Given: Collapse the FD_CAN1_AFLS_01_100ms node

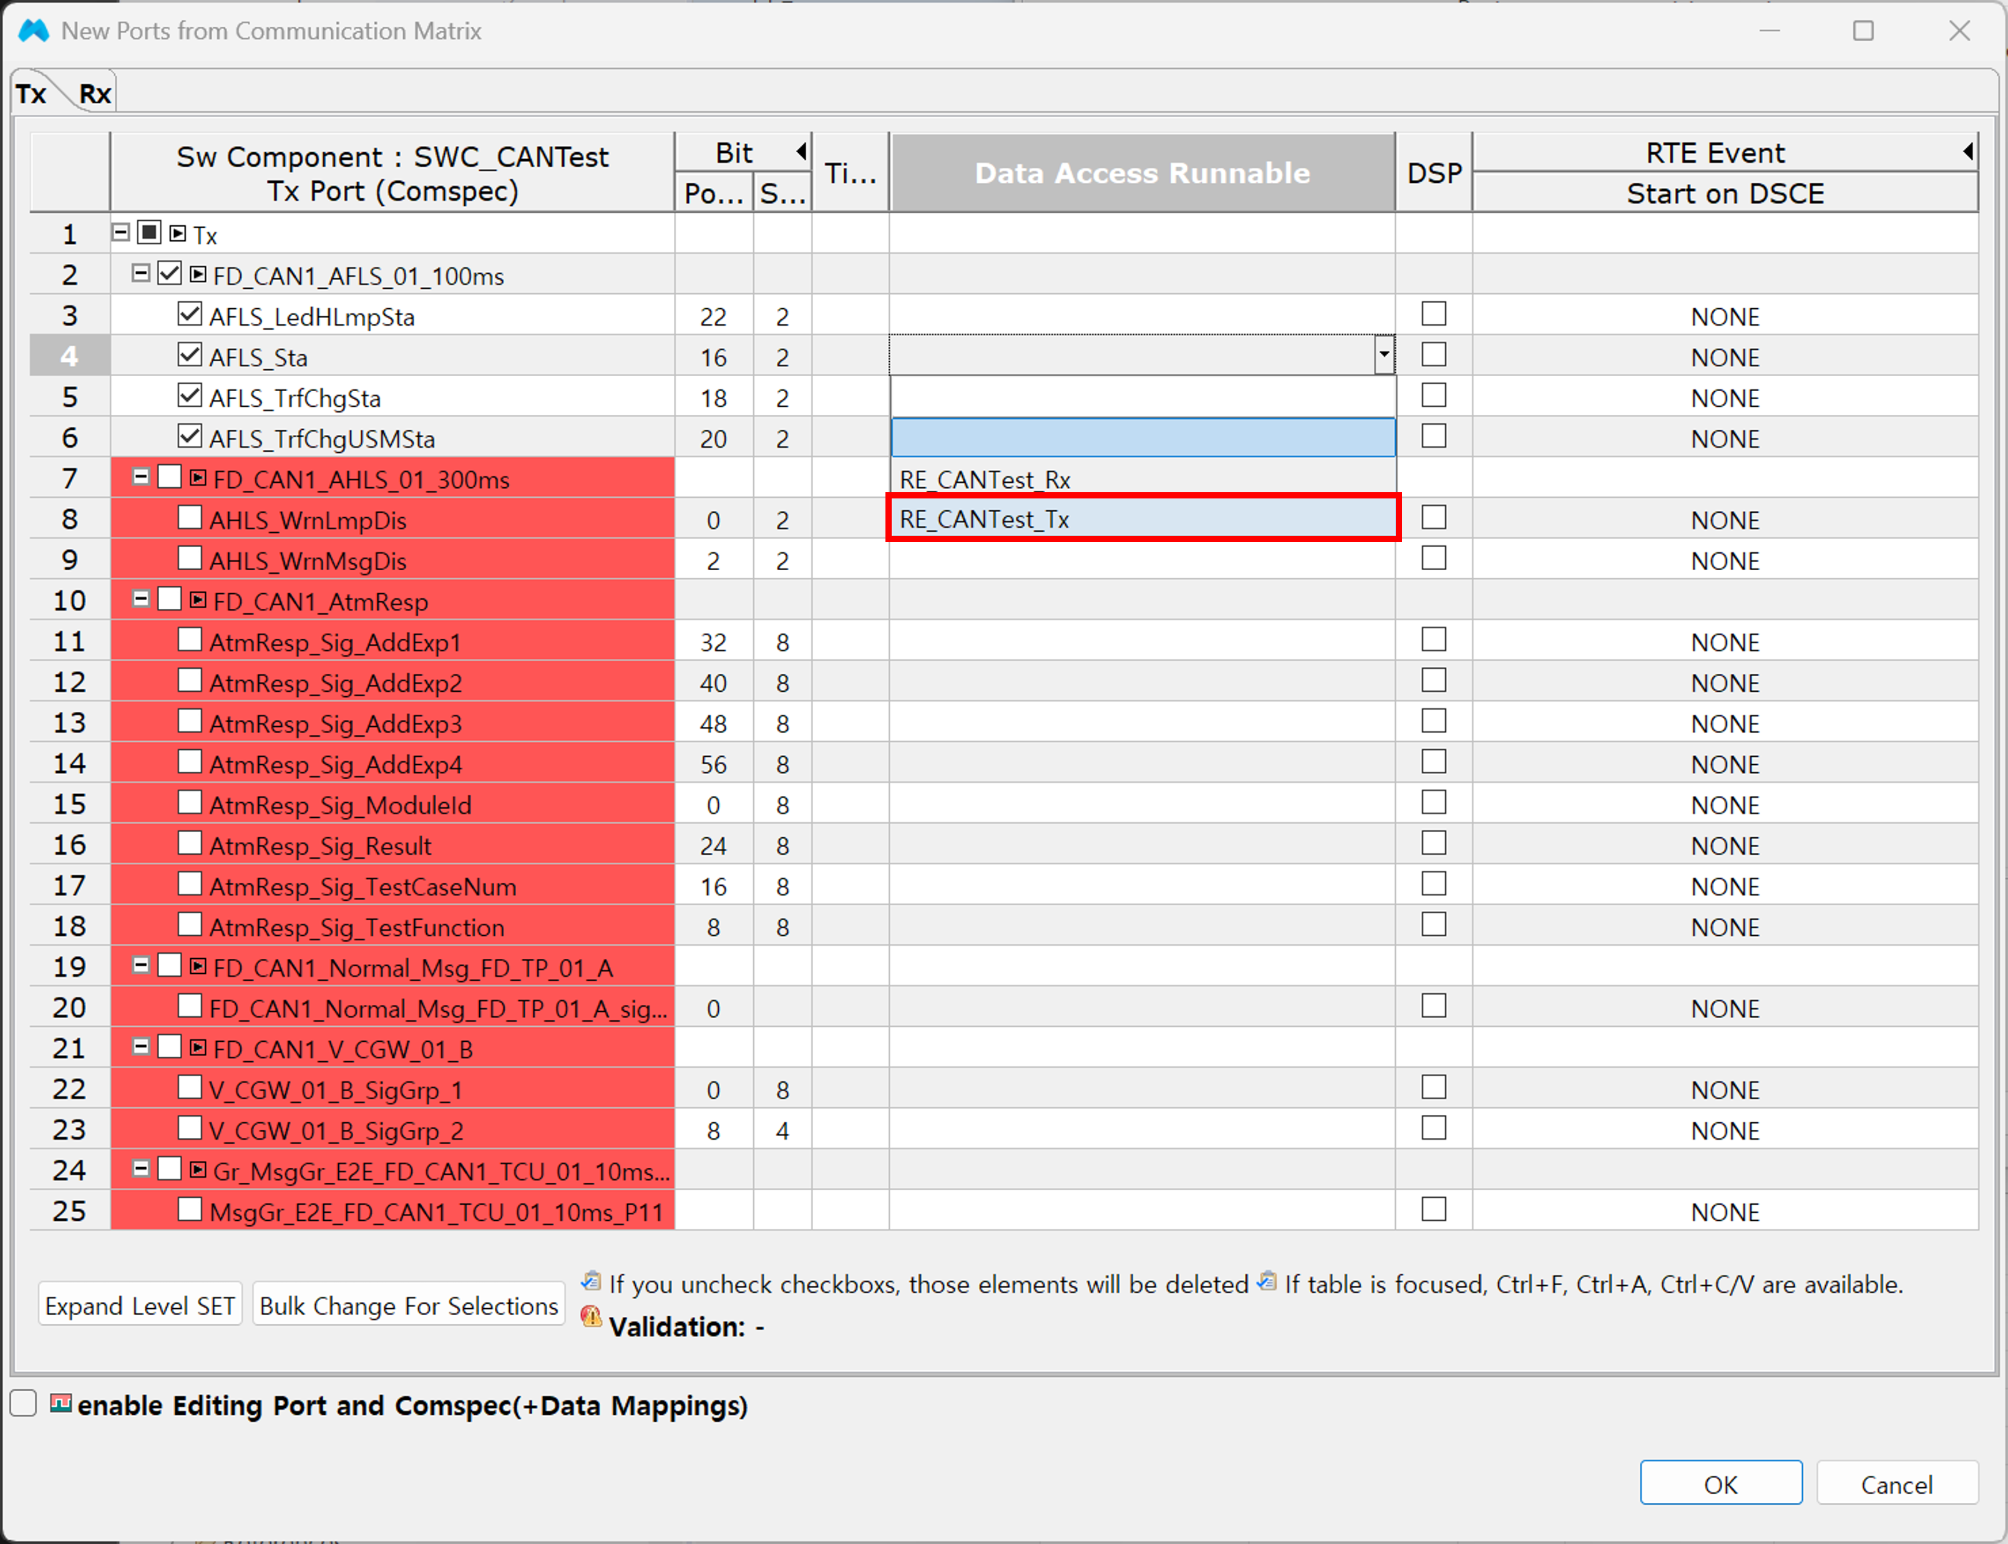Looking at the screenshot, I should 140,273.
